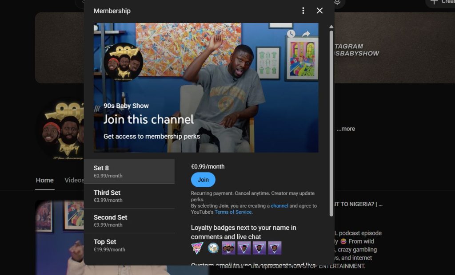Click the '90s Baby Show' title on video
The image size is (455, 275).
click(126, 106)
